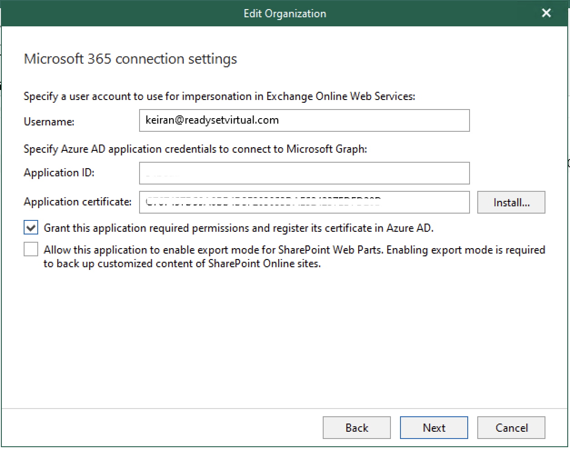Image resolution: width=570 pixels, height=449 pixels.
Task: Click the Username input field
Action: [304, 120]
